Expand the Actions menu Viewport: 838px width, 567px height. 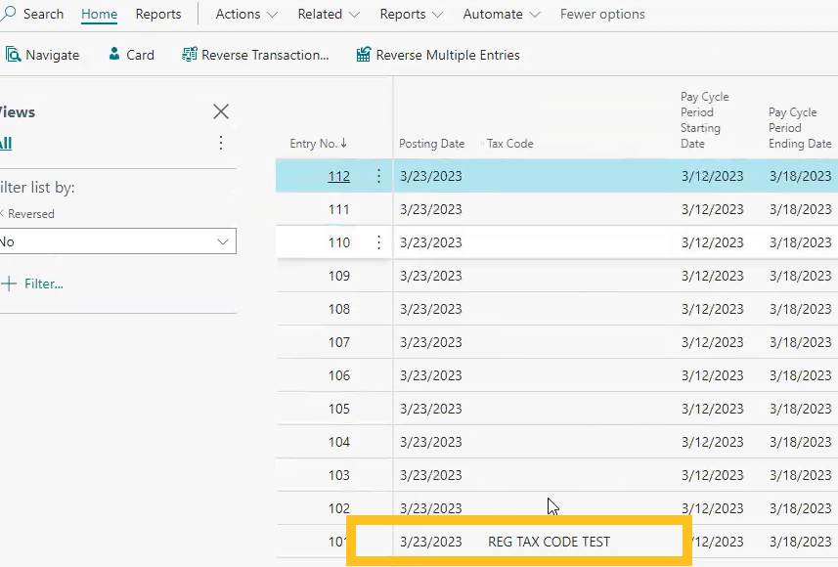[246, 15]
